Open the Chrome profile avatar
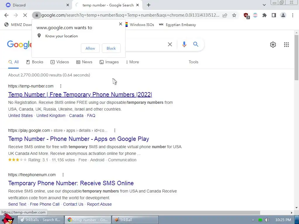This screenshot has width=299, height=224. point(283,15)
